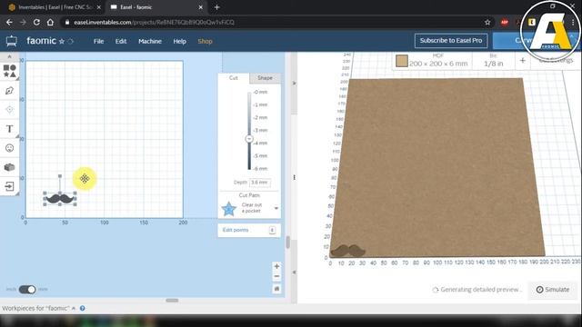Close the Easel - faomic browser tab
The width and height of the screenshot is (582, 327).
pos(200,7)
